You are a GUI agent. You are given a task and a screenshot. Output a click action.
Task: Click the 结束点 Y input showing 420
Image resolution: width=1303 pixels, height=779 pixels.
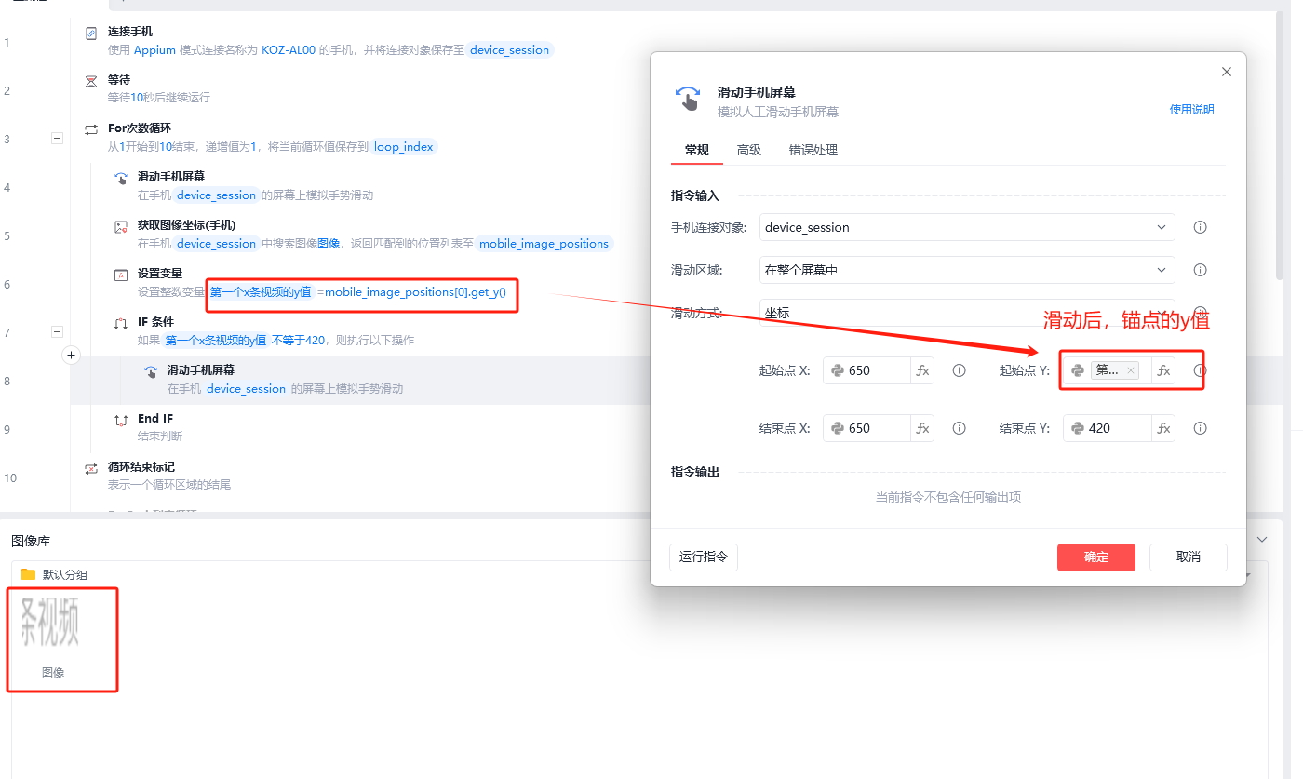click(1107, 428)
